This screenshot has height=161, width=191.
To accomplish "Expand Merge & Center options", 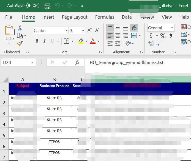I will (140, 36).
